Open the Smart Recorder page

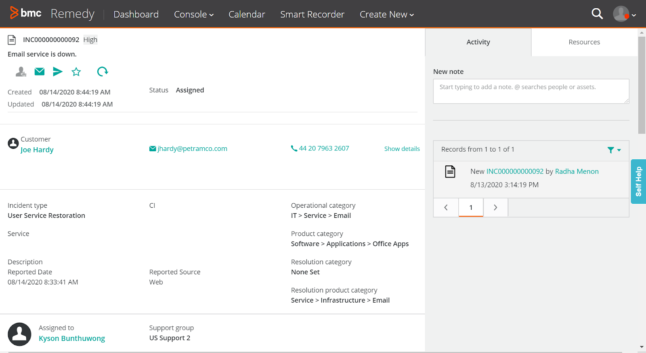point(312,14)
